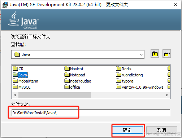
Task: Click the folder icon beside Notepad
Action: pos(67,75)
